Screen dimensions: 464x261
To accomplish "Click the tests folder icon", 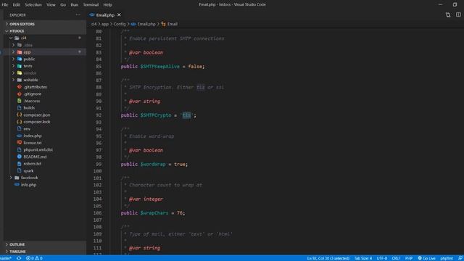I will pyautogui.click(x=20, y=66).
